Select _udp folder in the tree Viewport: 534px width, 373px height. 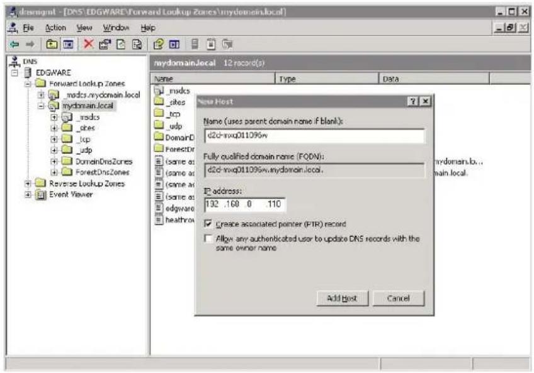pyautogui.click(x=84, y=150)
